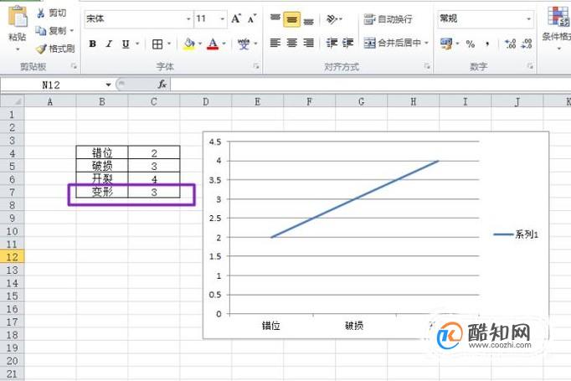Click the accounting number format icon
Screen dimensions: 571x381
coord(446,44)
